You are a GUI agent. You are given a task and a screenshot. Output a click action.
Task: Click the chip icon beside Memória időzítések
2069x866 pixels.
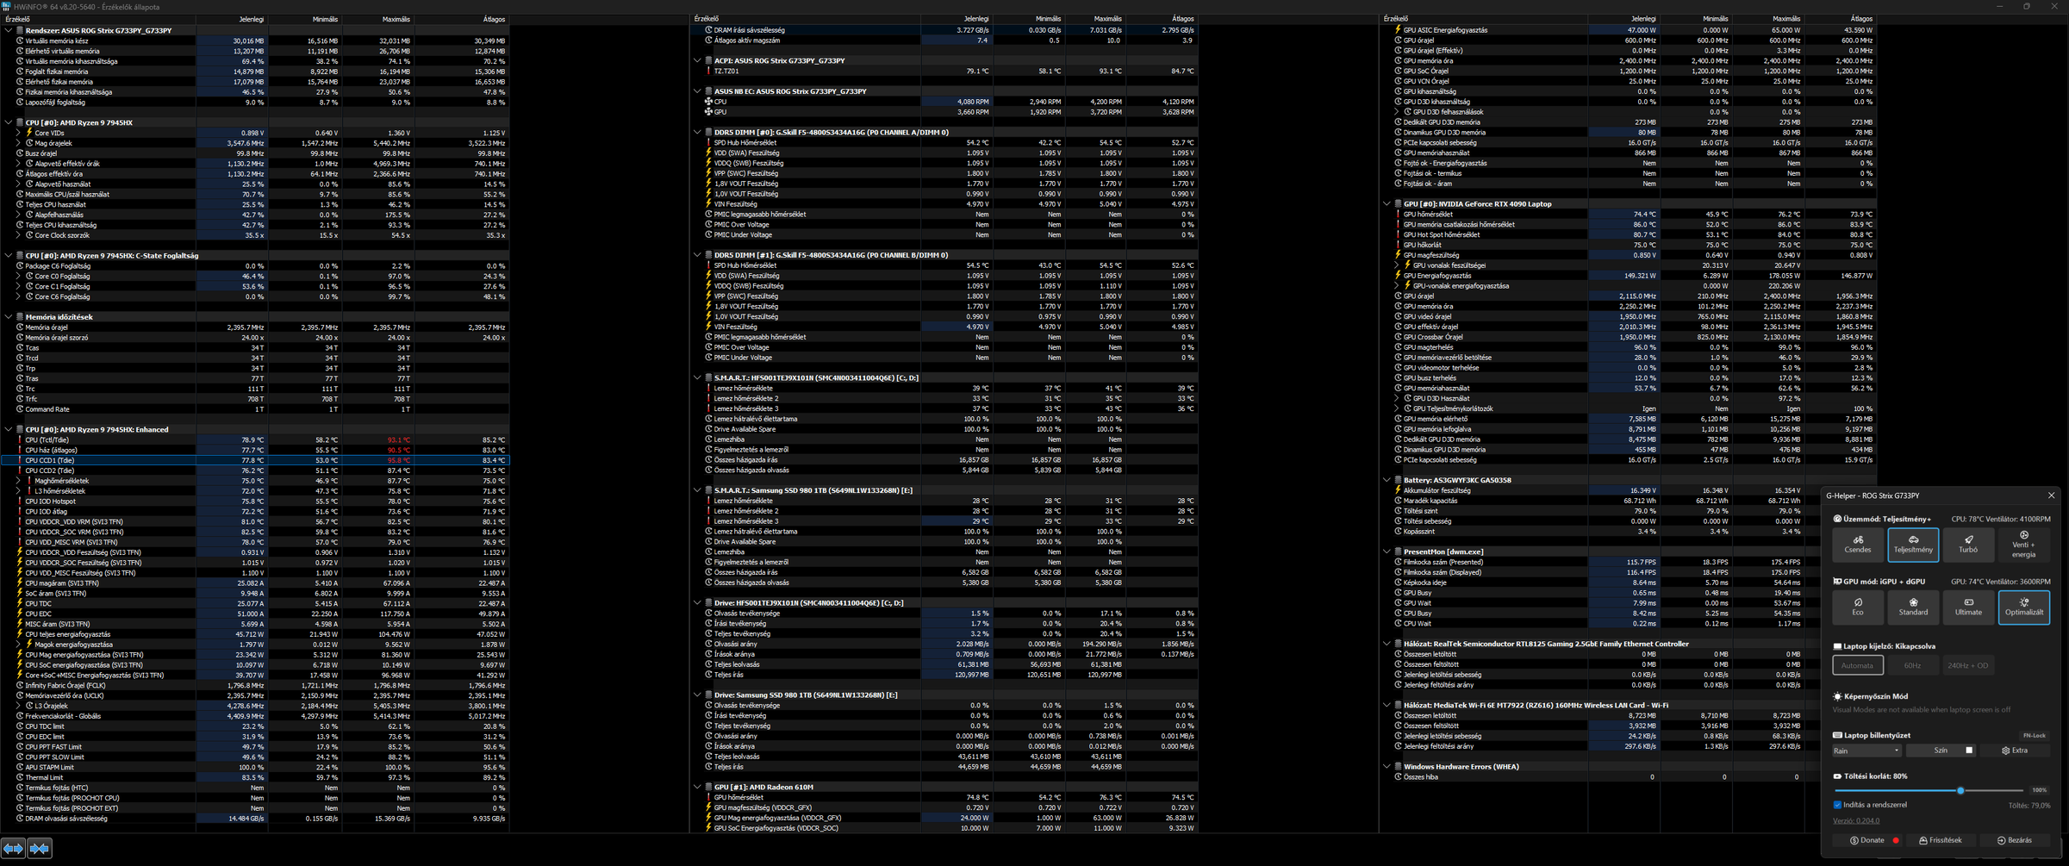[19, 317]
